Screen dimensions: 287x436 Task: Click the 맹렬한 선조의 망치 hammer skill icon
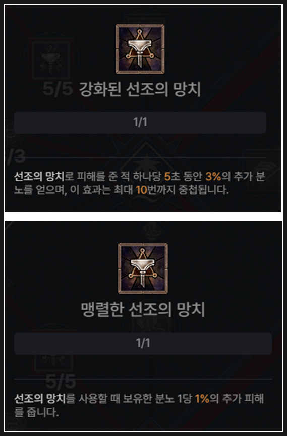pyautogui.click(x=143, y=268)
